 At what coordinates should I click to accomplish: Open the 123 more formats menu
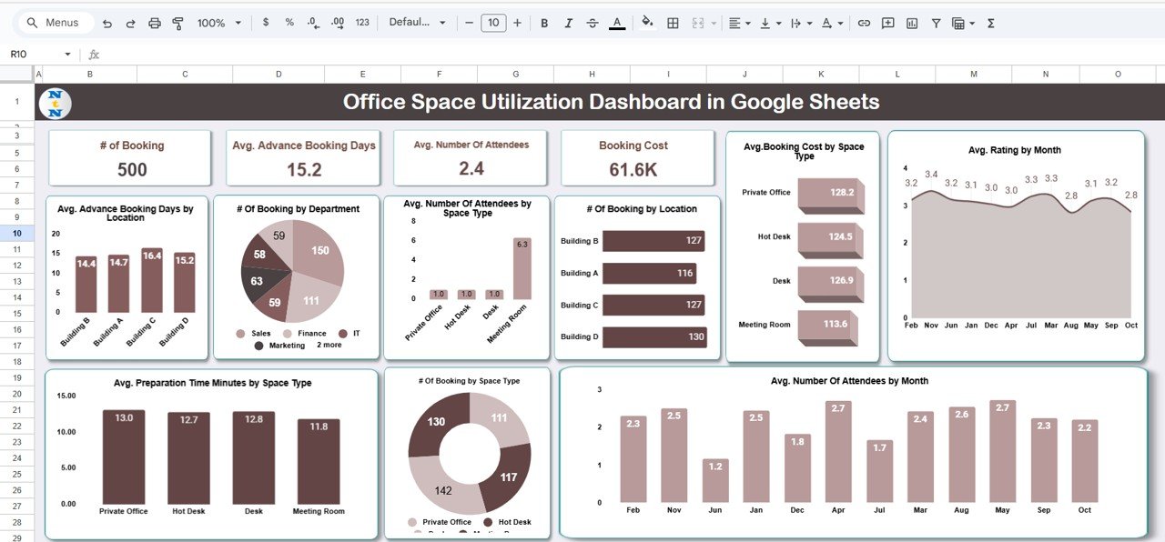click(362, 23)
